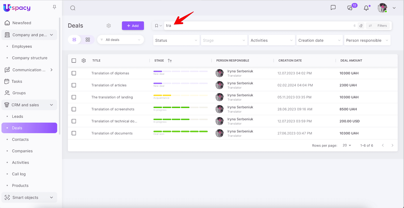Tick the Translation of documents checkbox
This screenshot has width=404, height=208.
coord(74,133)
